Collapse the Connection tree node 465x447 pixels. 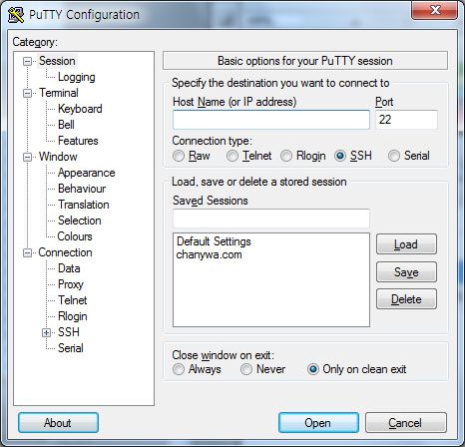(27, 252)
